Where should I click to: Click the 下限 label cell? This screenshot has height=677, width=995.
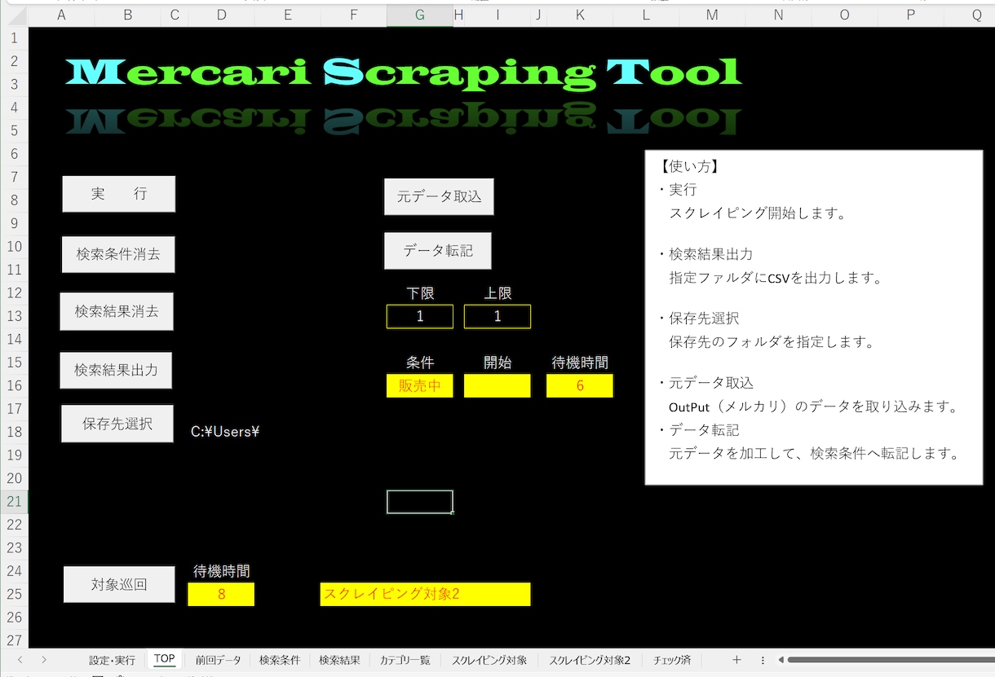tap(420, 293)
